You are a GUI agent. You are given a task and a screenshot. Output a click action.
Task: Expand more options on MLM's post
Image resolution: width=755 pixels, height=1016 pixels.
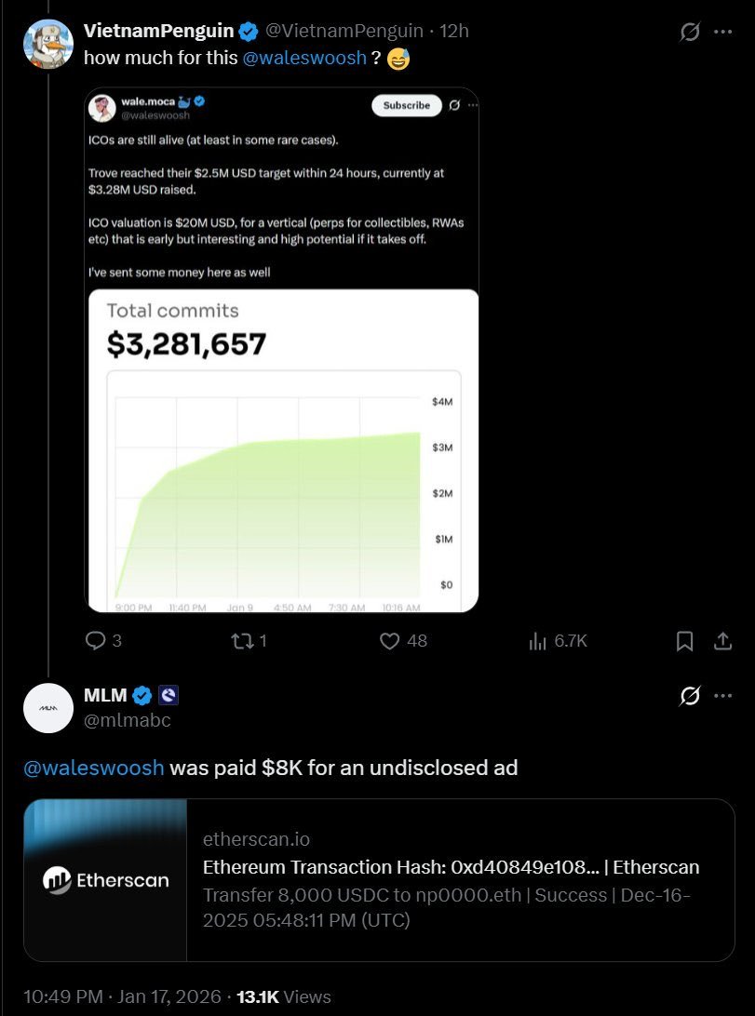pyautogui.click(x=722, y=696)
